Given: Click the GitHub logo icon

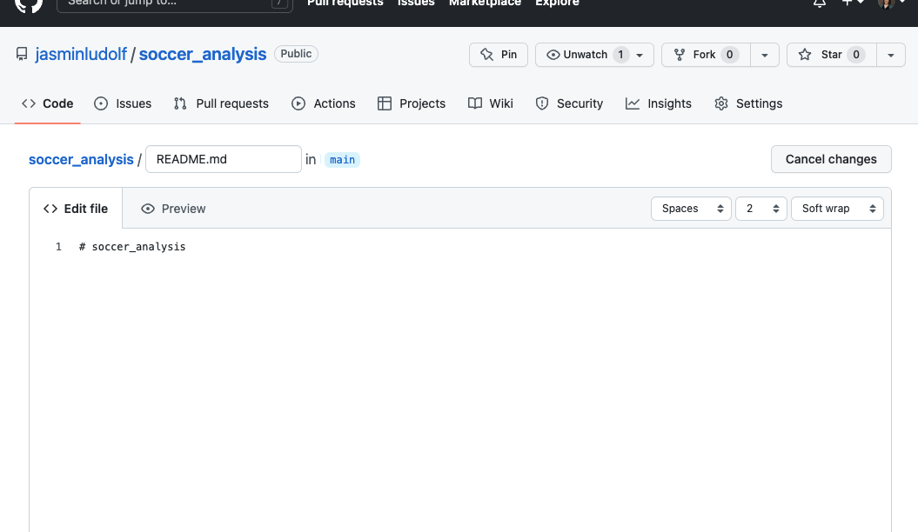Looking at the screenshot, I should point(29,4).
